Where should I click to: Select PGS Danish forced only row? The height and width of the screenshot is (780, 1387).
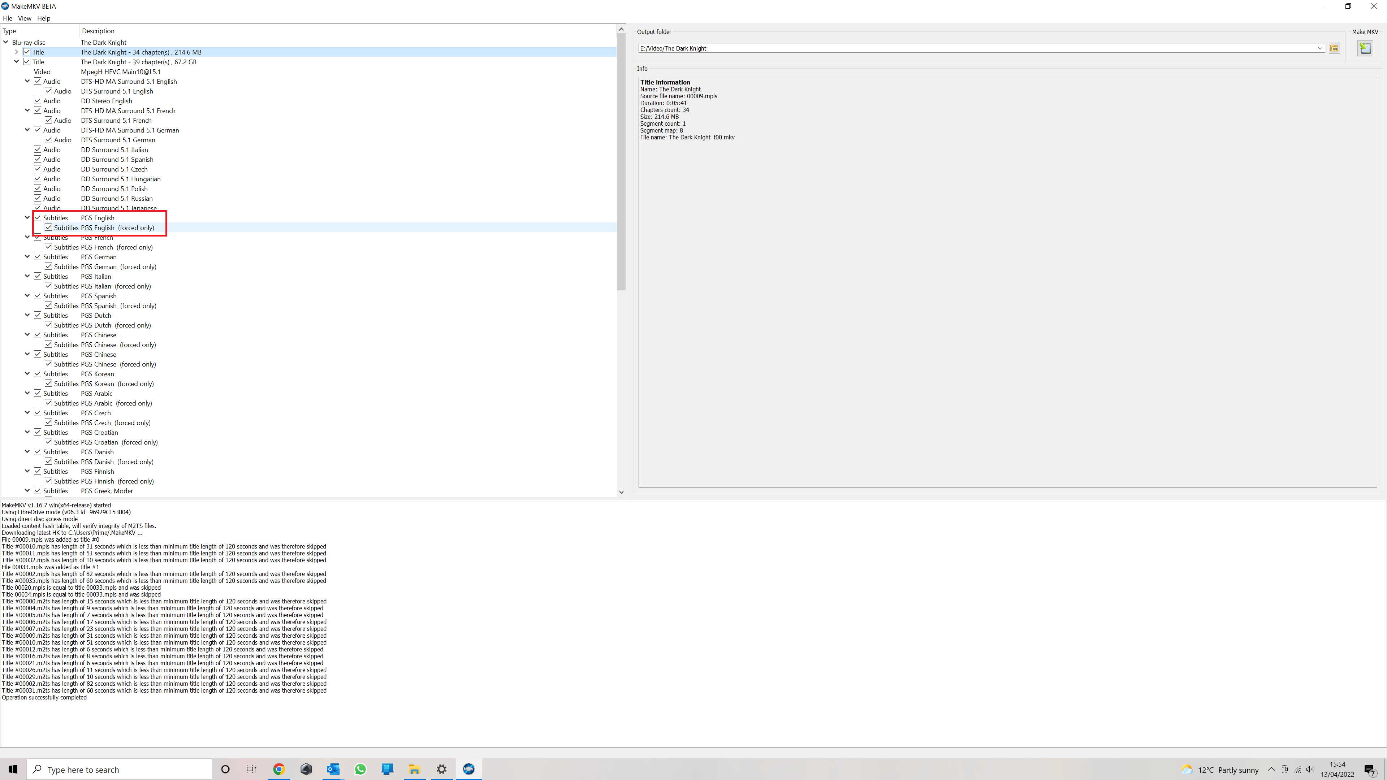click(x=308, y=462)
